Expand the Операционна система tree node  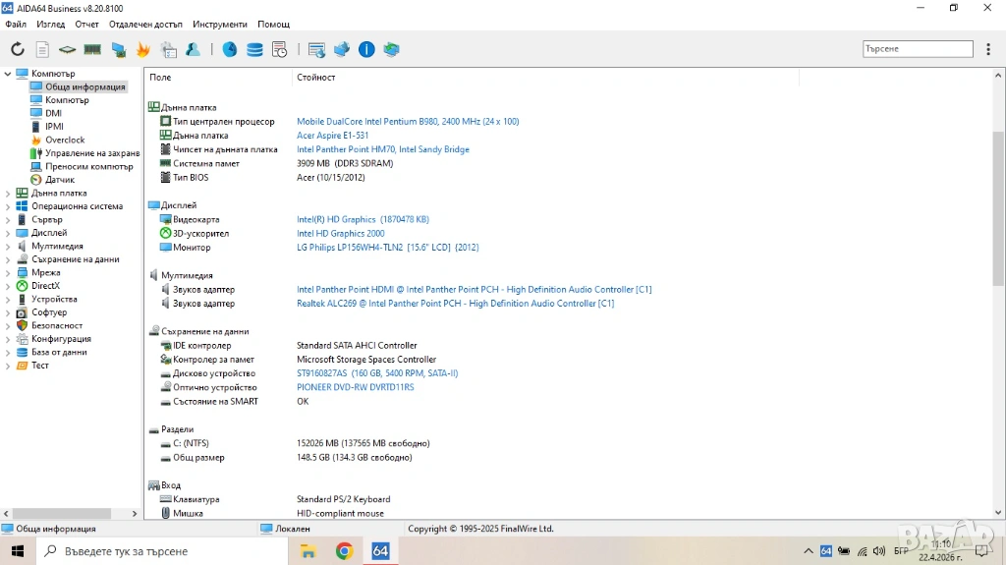[8, 206]
